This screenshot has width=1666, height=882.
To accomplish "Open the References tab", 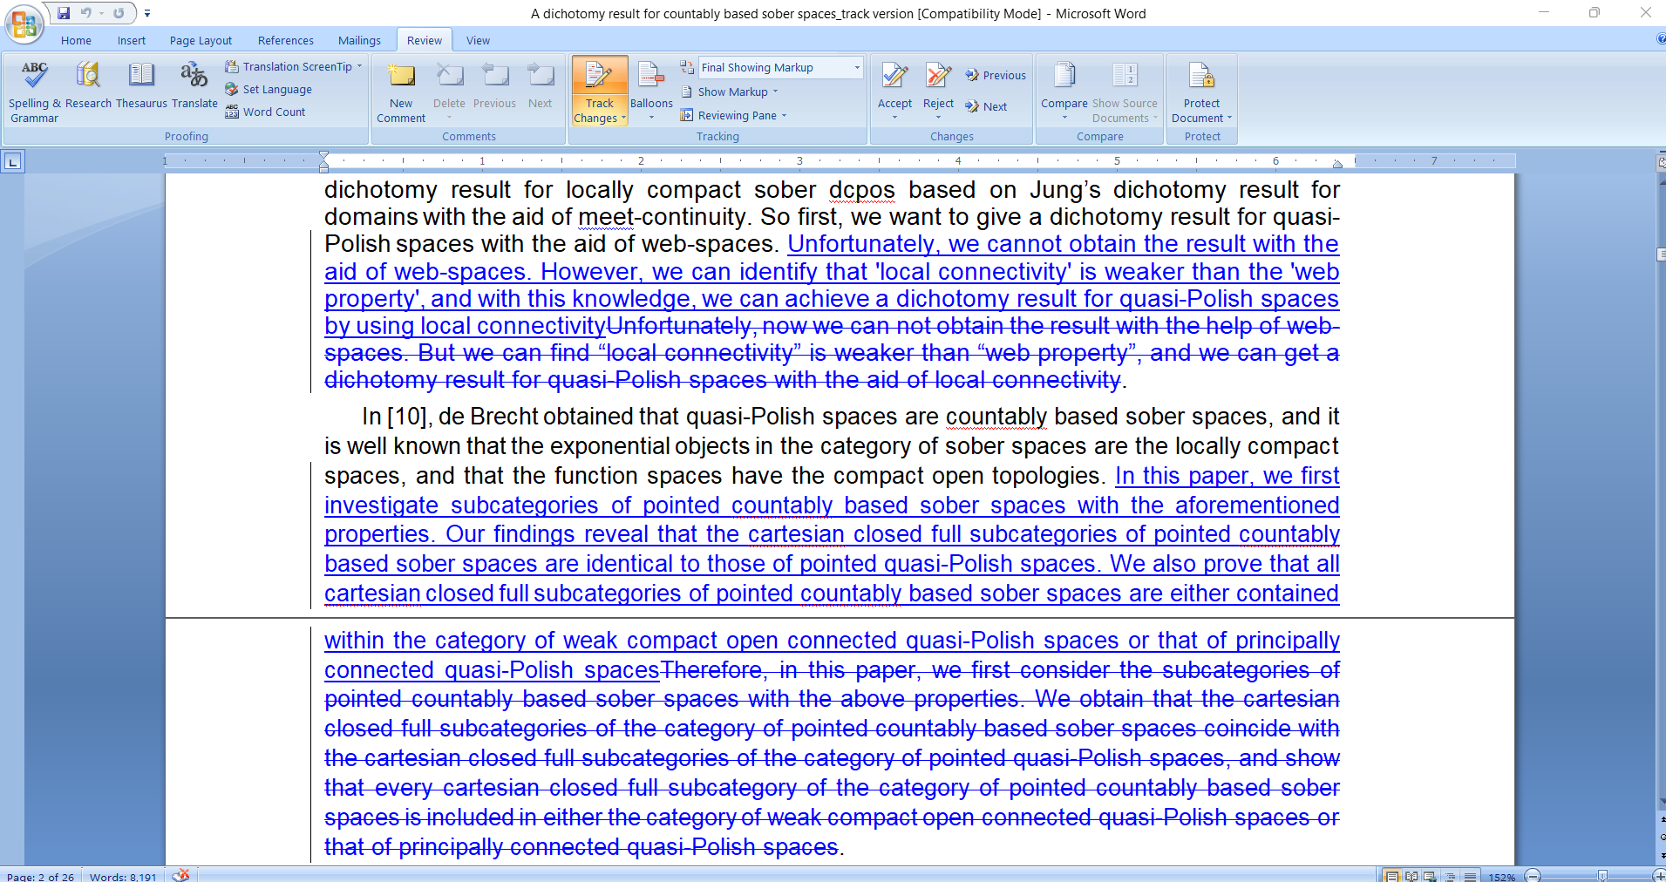I will pyautogui.click(x=285, y=40).
